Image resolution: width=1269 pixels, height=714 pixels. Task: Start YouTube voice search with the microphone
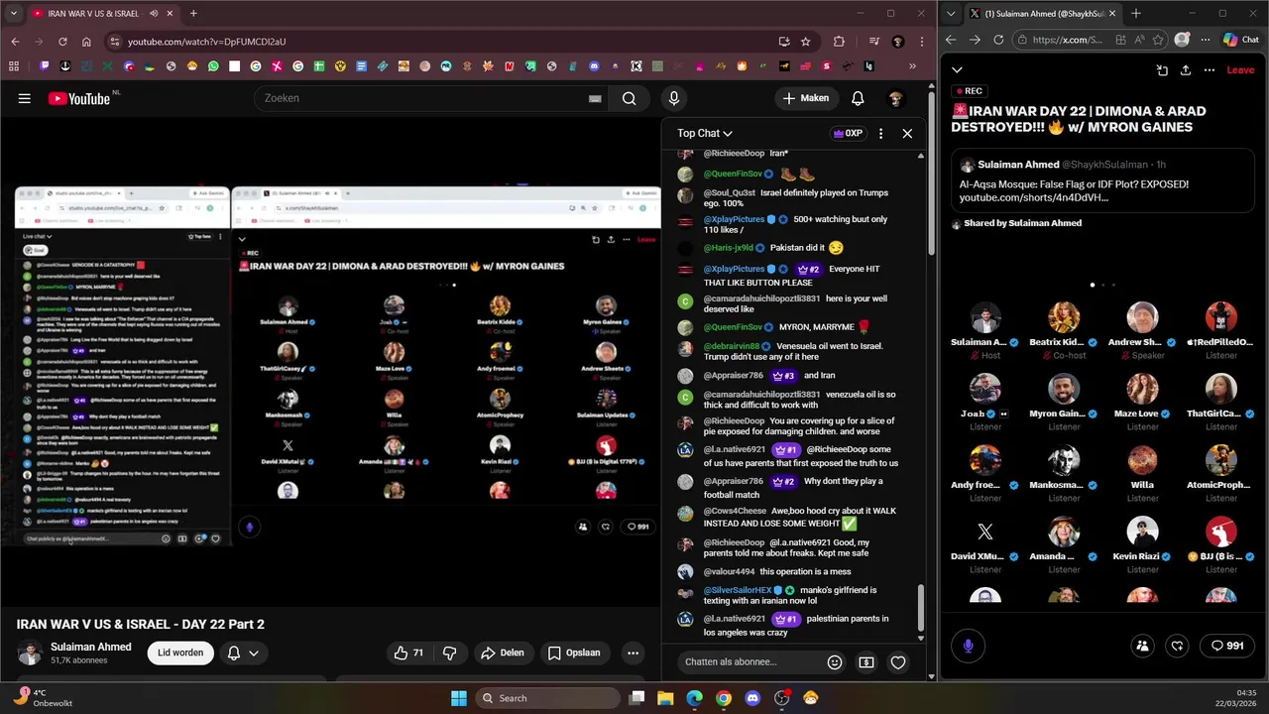coord(674,98)
